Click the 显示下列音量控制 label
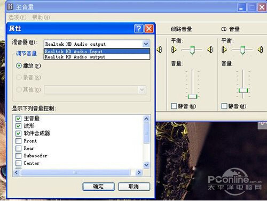The height and width of the screenshot is (201, 267). tap(34, 108)
